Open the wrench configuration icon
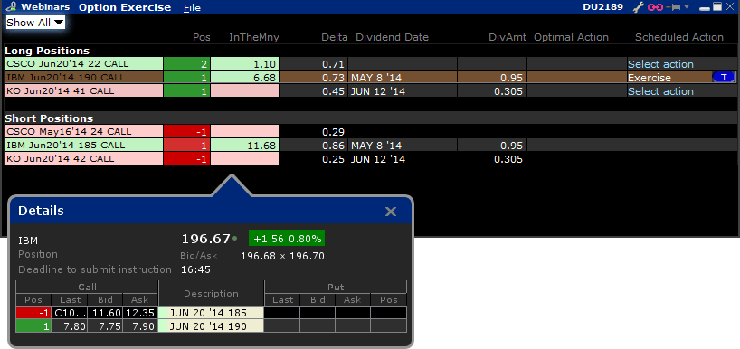This screenshot has width=740, height=349. 638,7
